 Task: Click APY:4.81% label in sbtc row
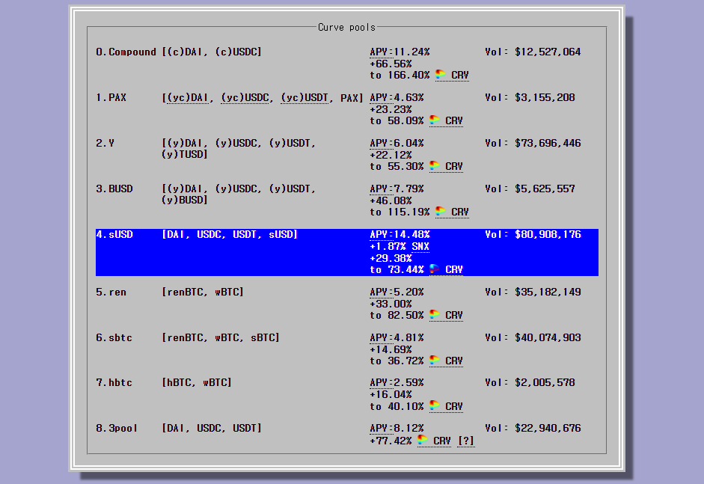[397, 337]
